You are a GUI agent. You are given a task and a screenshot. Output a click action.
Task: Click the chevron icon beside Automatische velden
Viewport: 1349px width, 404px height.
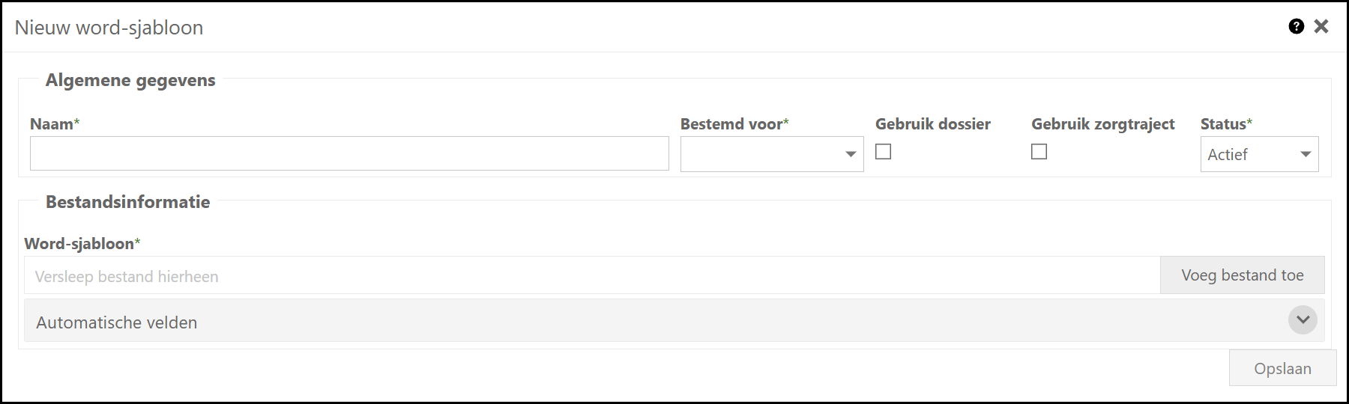(x=1303, y=320)
